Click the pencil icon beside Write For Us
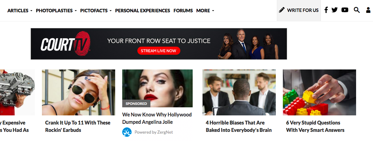The image size is (373, 141). 282,10
